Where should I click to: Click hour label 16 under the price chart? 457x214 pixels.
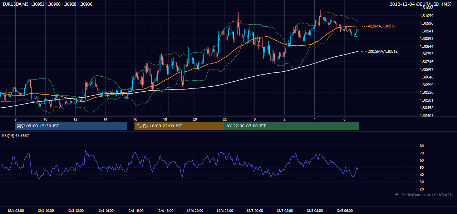tap(135, 119)
